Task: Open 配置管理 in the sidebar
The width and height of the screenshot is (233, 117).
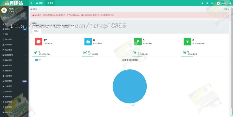Action: tap(14, 97)
